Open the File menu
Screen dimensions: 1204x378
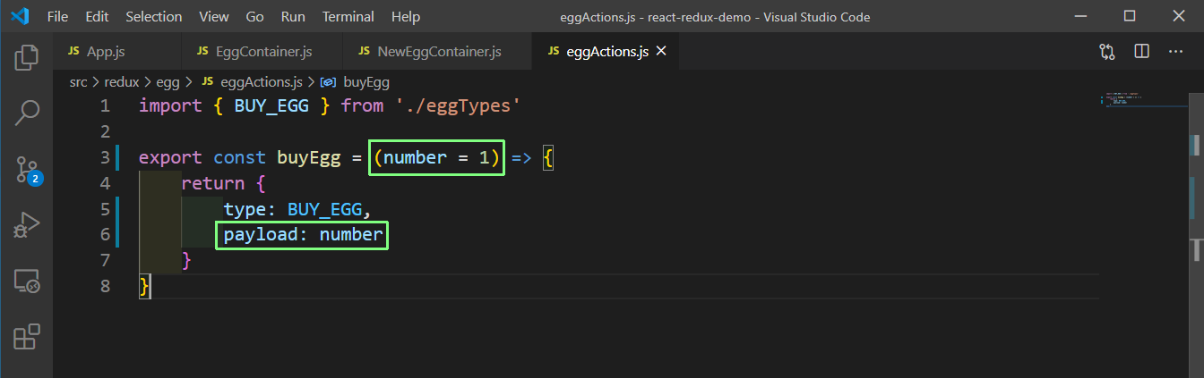(56, 16)
